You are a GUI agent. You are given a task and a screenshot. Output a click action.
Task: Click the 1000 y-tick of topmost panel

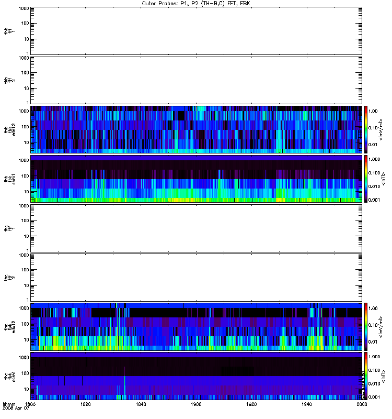tap(24, 8)
